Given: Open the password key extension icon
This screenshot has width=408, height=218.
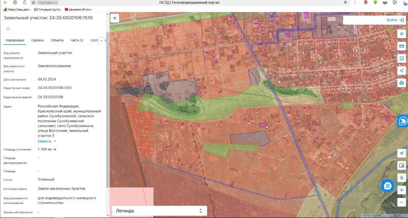Looking at the screenshot, I should coord(395,3).
